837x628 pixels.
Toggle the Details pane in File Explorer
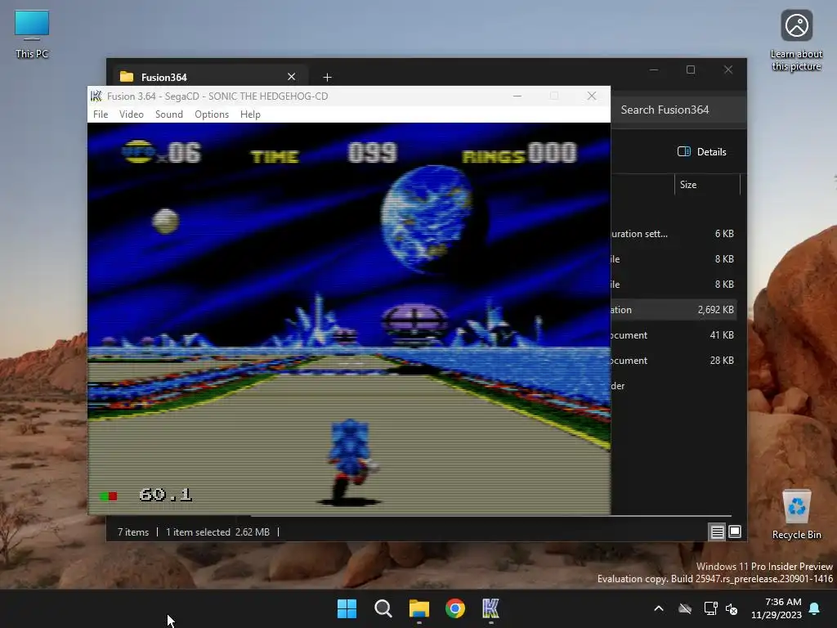coord(701,151)
